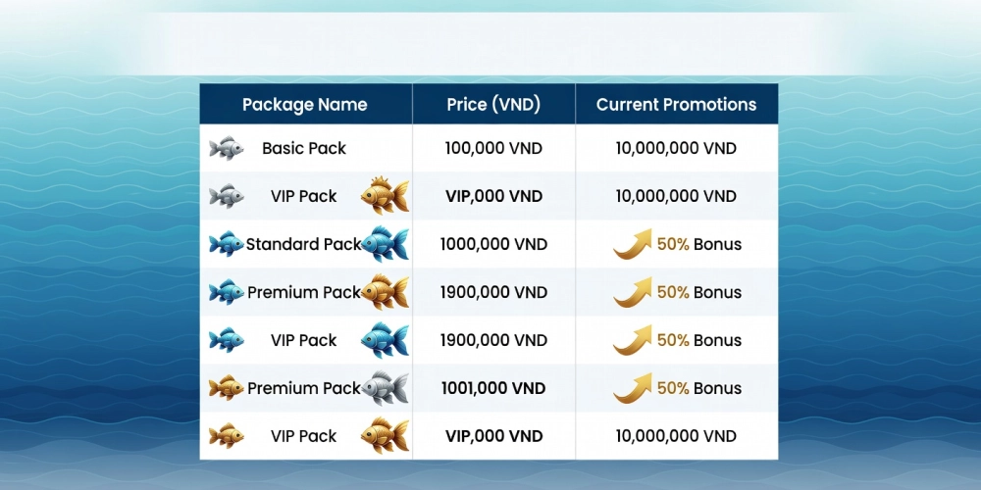Click the gold fish right of bottom VIP Pack

click(385, 436)
